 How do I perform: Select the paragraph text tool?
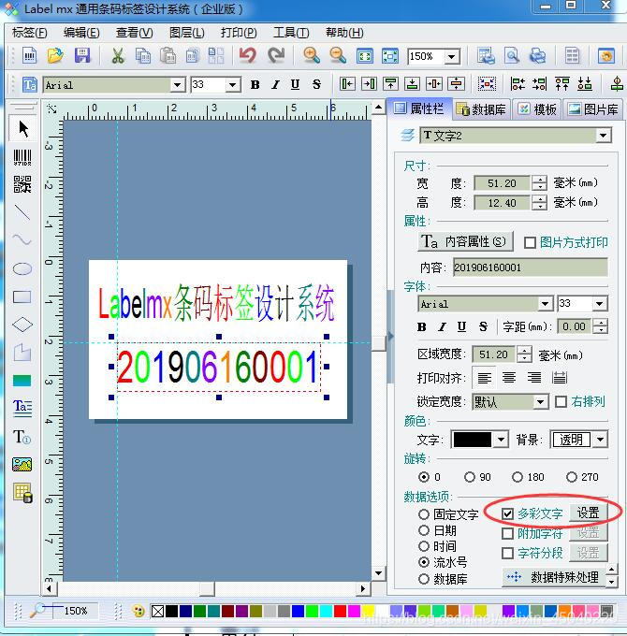pos(22,407)
